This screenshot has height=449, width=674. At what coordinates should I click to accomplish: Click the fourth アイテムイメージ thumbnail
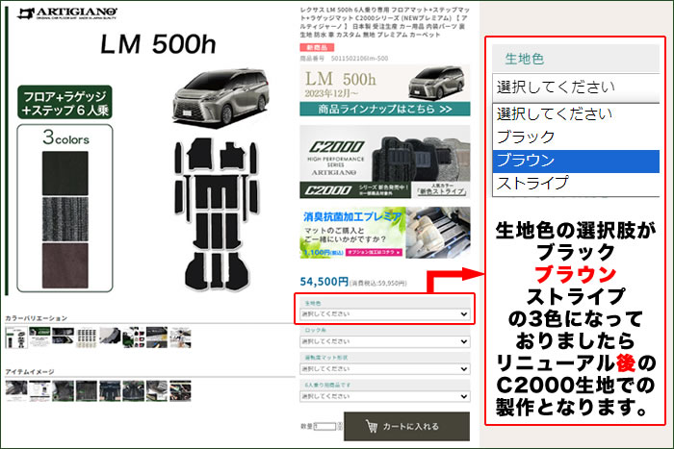87,390
